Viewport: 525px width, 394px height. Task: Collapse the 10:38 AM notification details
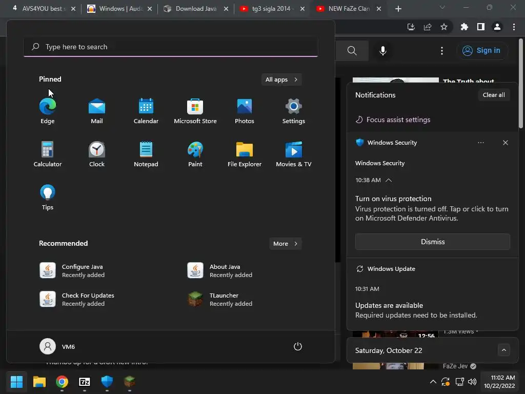click(389, 180)
